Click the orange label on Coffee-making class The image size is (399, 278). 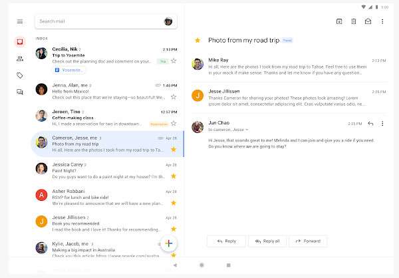(159, 124)
